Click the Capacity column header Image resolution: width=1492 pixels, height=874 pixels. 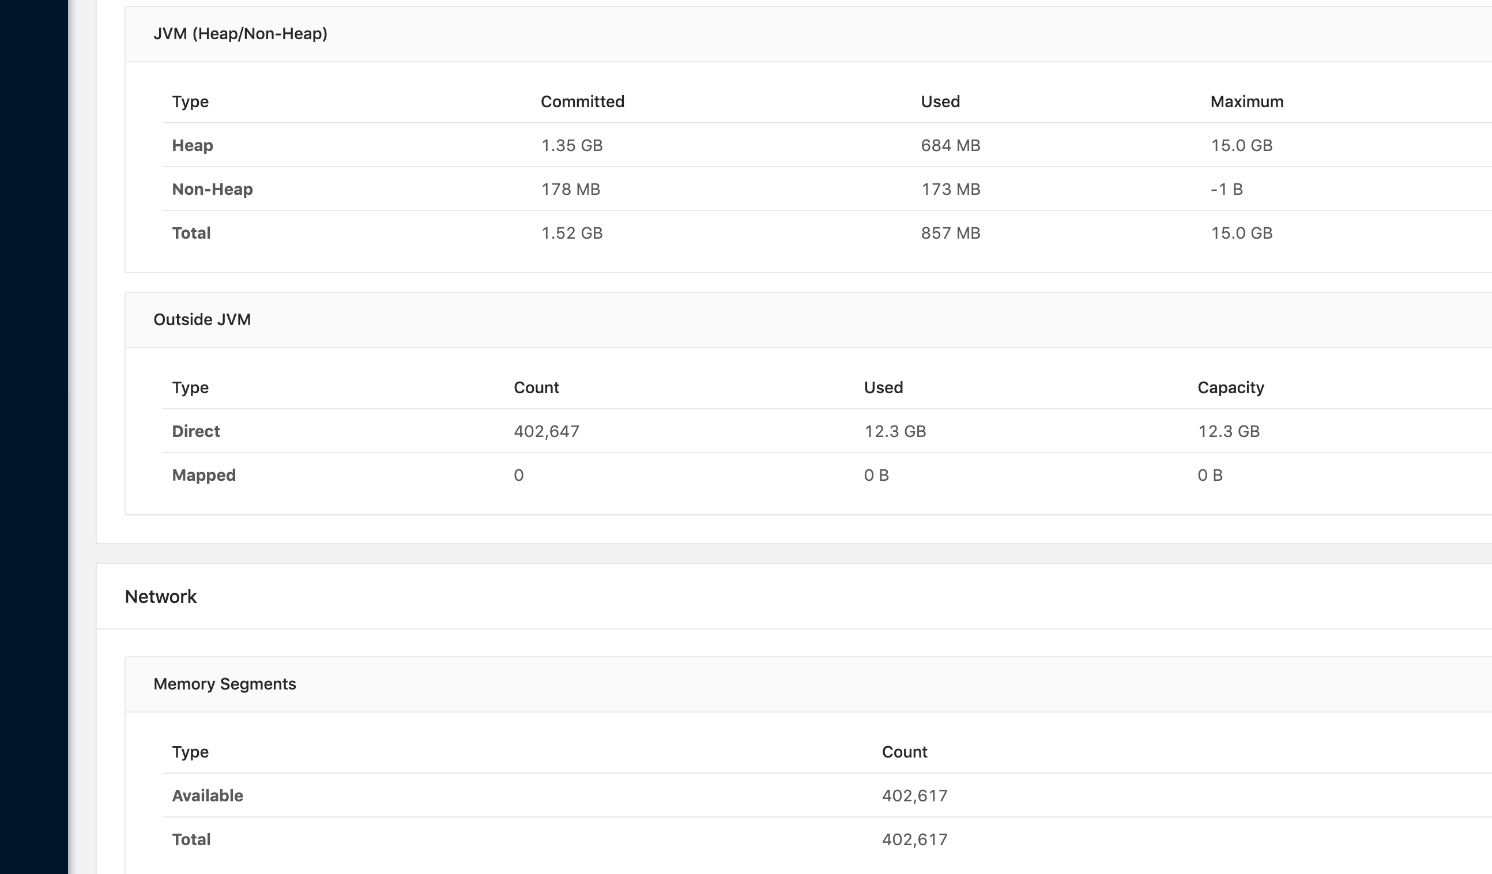click(x=1230, y=387)
